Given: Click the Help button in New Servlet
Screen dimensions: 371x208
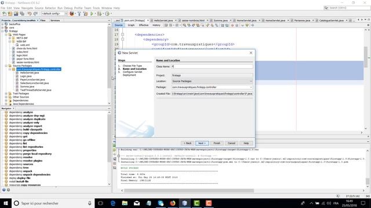Looking at the screenshot, I should point(246,143).
